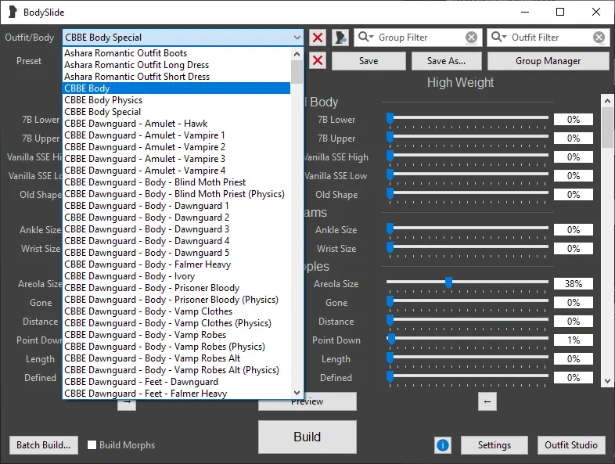This screenshot has width=615, height=464.
Task: Open the Batch Build... dialog
Action: tap(44, 445)
